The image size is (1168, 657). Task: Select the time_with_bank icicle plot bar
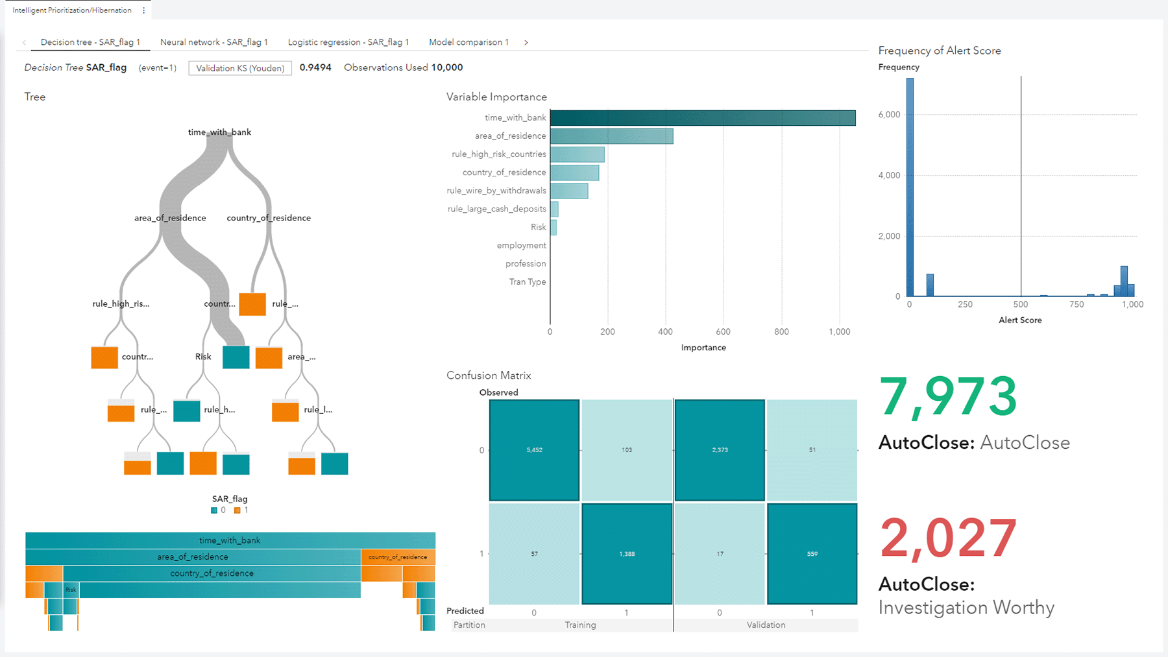230,540
